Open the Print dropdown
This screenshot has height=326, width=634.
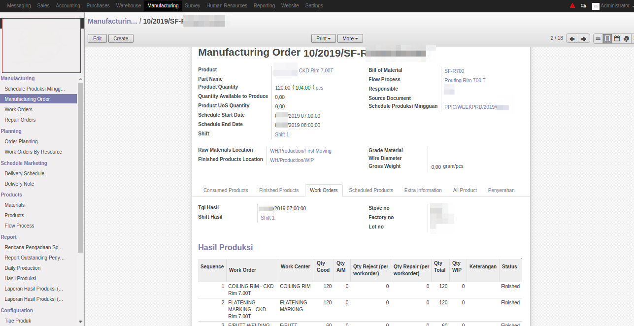click(x=323, y=38)
